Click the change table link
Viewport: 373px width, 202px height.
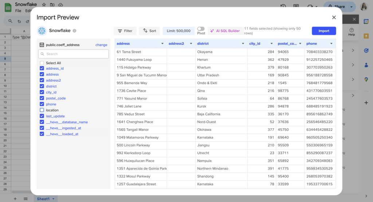[x=101, y=45]
